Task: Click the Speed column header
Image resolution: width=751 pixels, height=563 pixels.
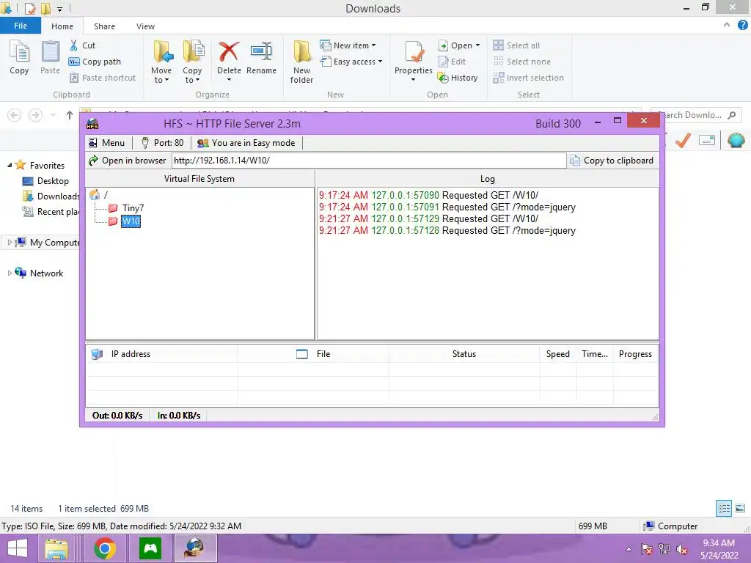Action: click(x=558, y=354)
